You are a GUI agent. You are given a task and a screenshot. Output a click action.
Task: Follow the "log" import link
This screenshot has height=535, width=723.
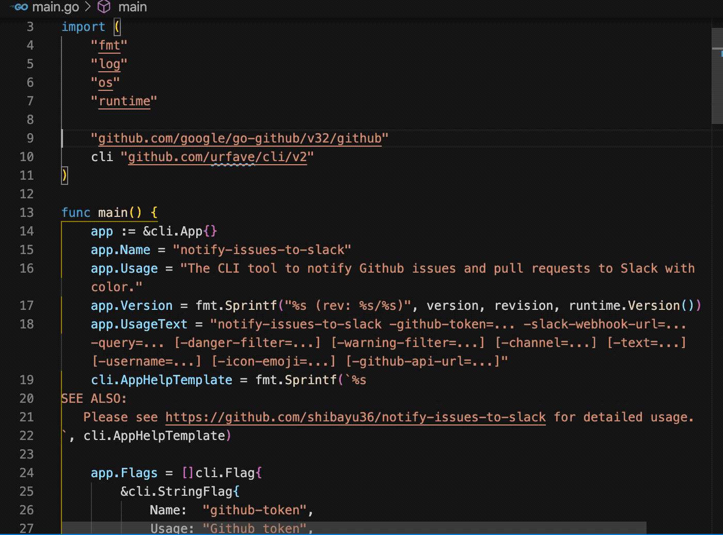pyautogui.click(x=109, y=64)
